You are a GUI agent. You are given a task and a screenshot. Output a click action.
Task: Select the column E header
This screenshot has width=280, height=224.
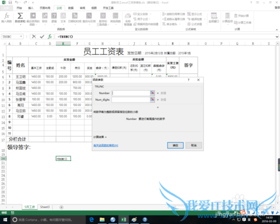(x=63, y=44)
